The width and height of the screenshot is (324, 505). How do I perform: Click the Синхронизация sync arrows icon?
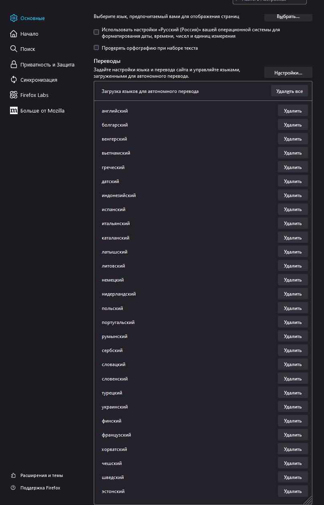point(14,80)
